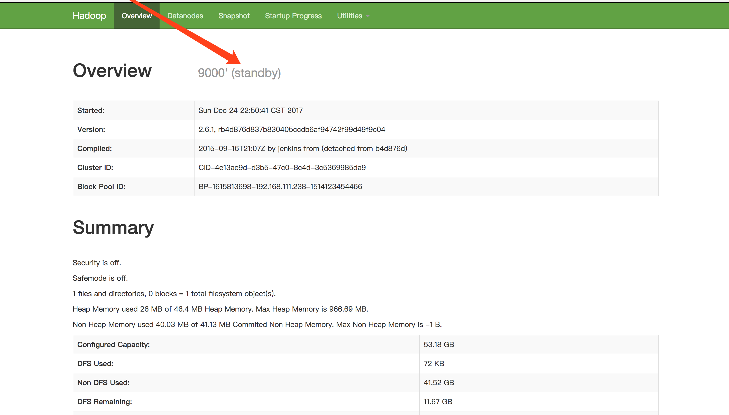Click the Non DFS Used label
729x415 pixels.
tap(103, 383)
